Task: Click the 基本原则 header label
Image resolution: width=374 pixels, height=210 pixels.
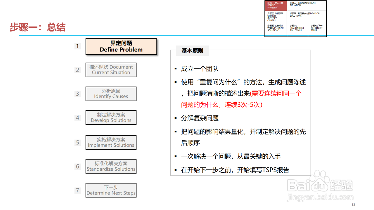Action: click(x=192, y=51)
